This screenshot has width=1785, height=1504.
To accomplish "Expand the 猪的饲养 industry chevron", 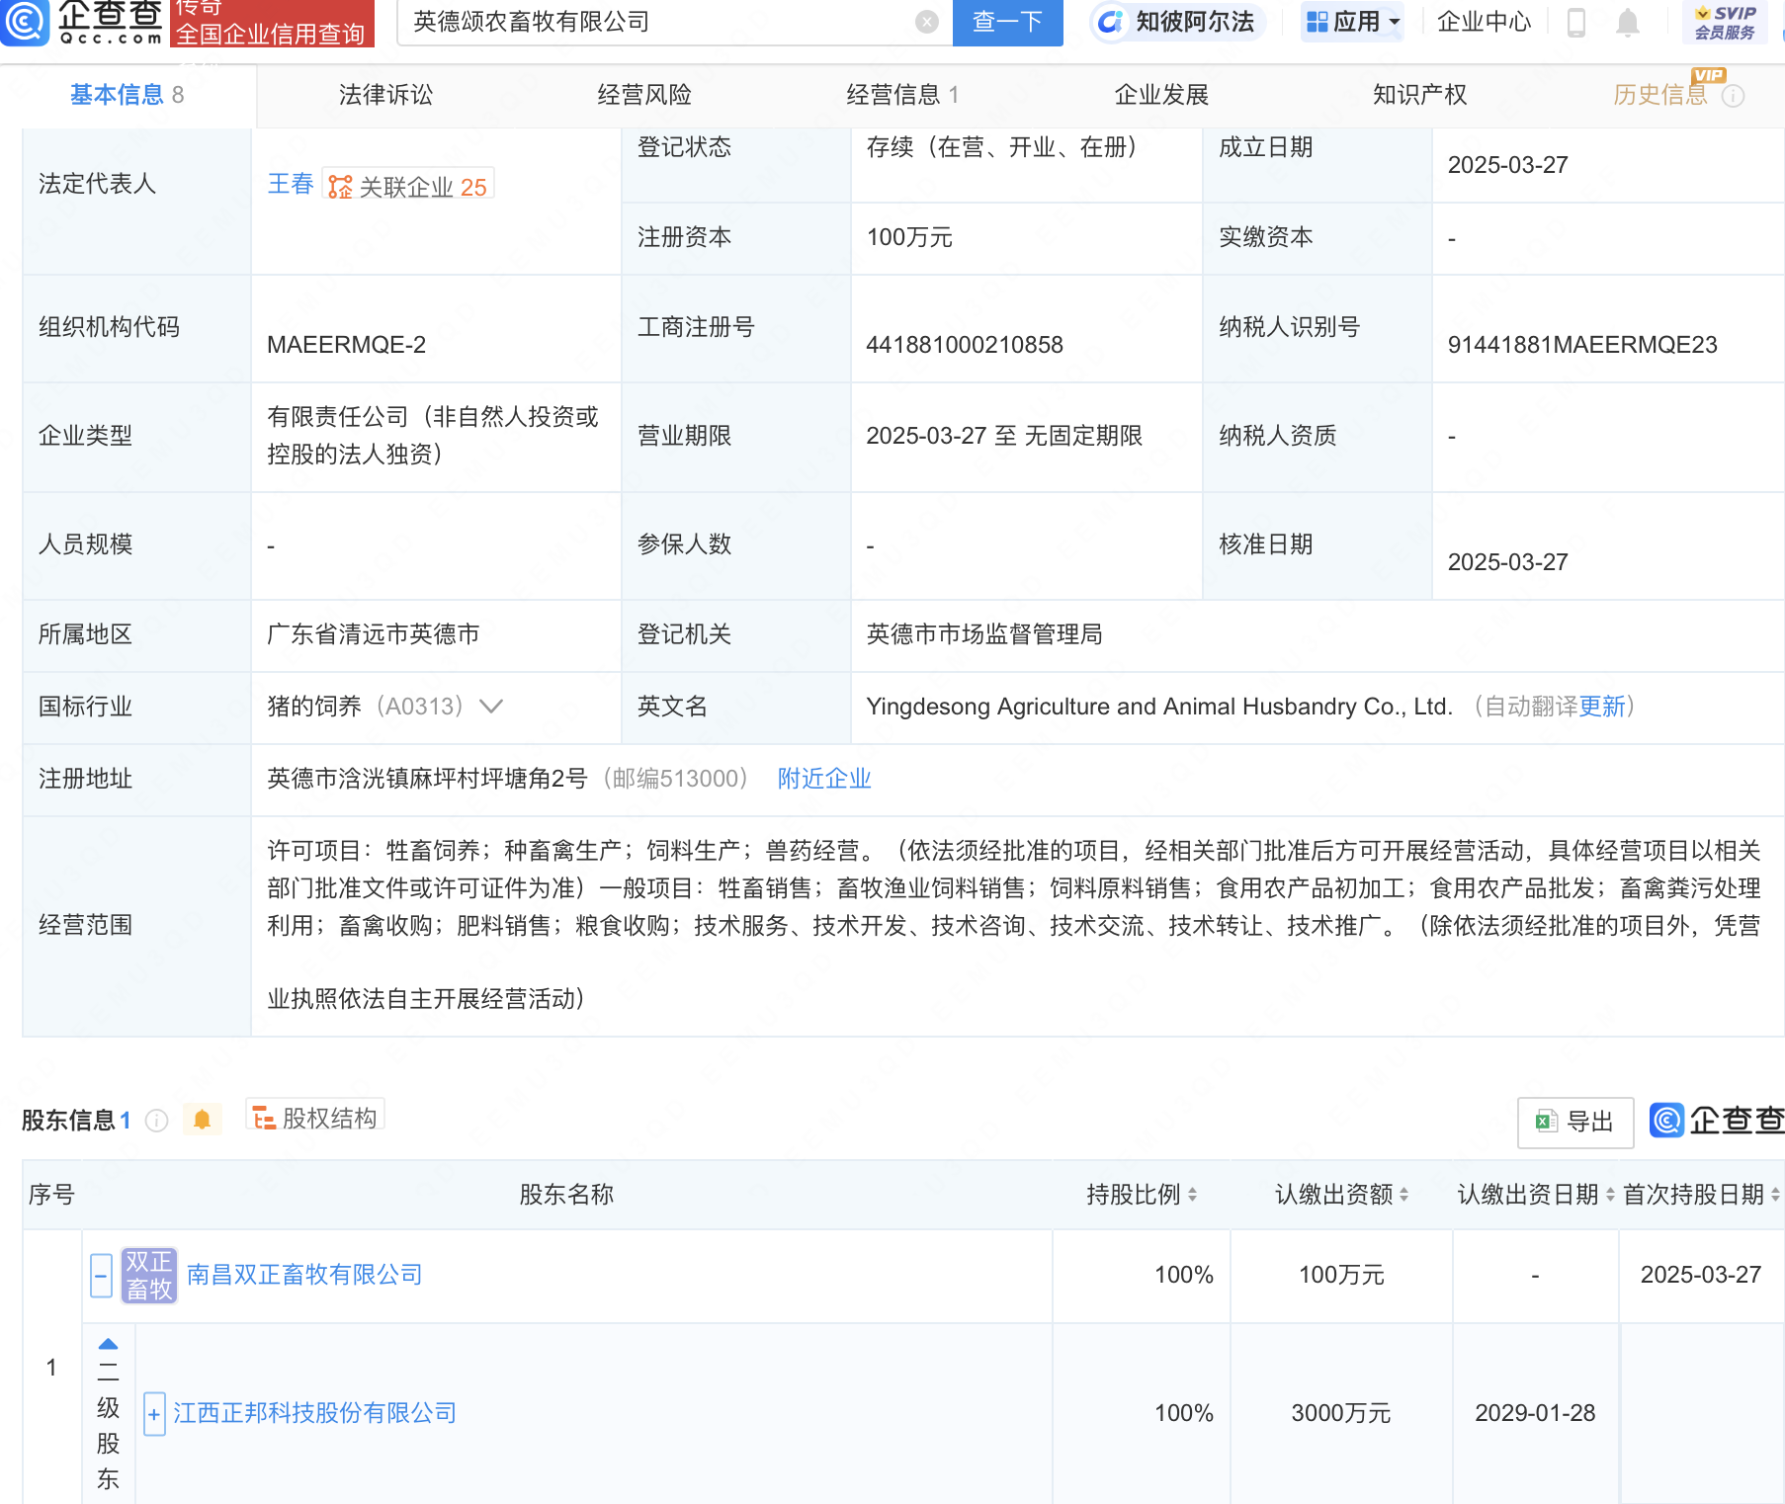I will [x=491, y=707].
